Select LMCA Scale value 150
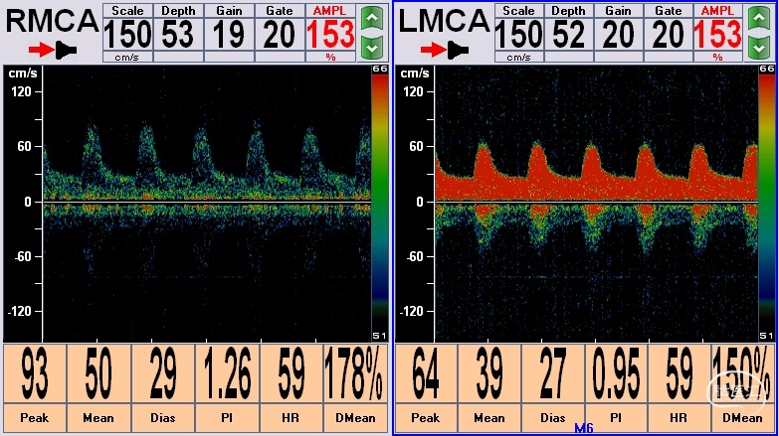 point(519,35)
